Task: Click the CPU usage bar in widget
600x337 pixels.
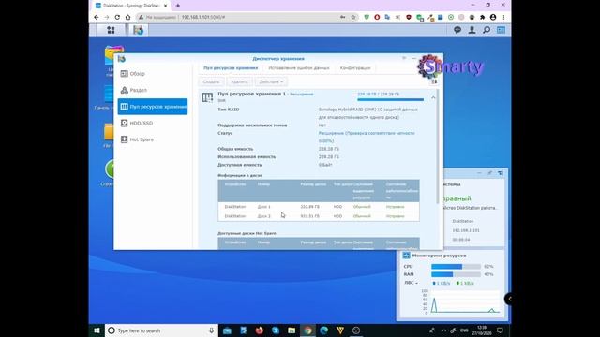Action: tap(456, 266)
